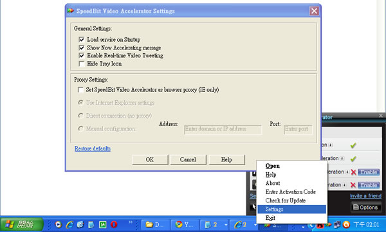
Task: Switch to the SpeedBit taskbar button
Action: [x=273, y=225]
